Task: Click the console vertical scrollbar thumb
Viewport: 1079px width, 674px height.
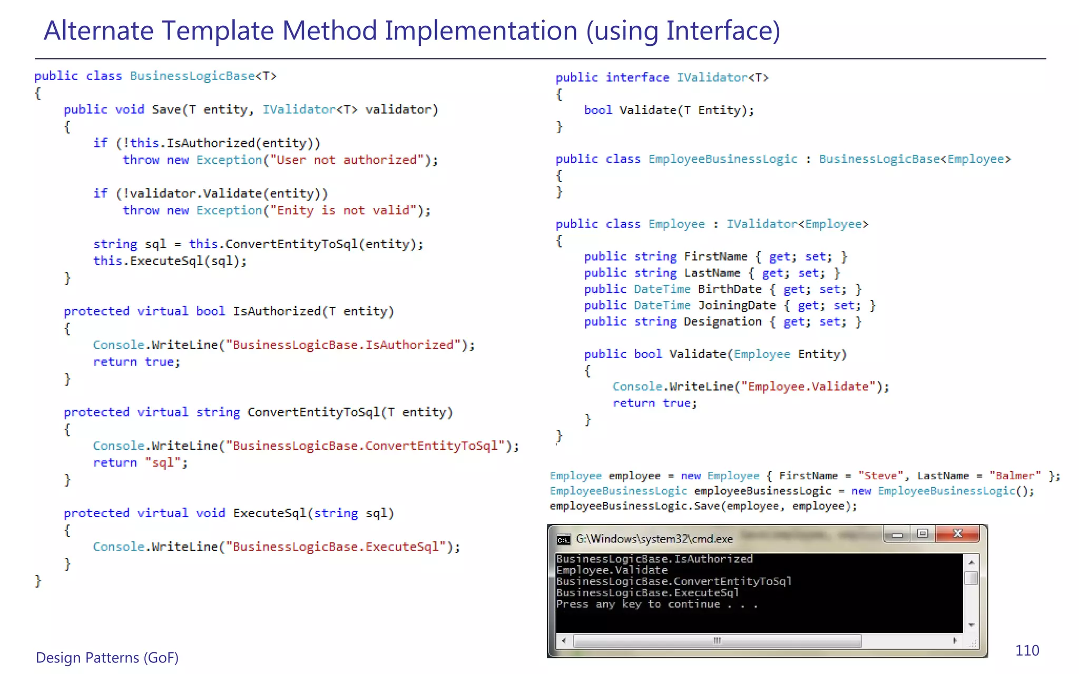Action: coord(971,578)
